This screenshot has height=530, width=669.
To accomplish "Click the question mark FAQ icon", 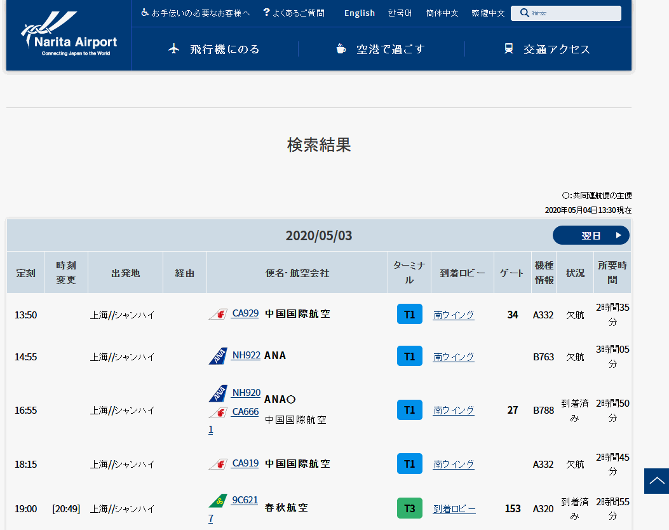I will [x=267, y=12].
